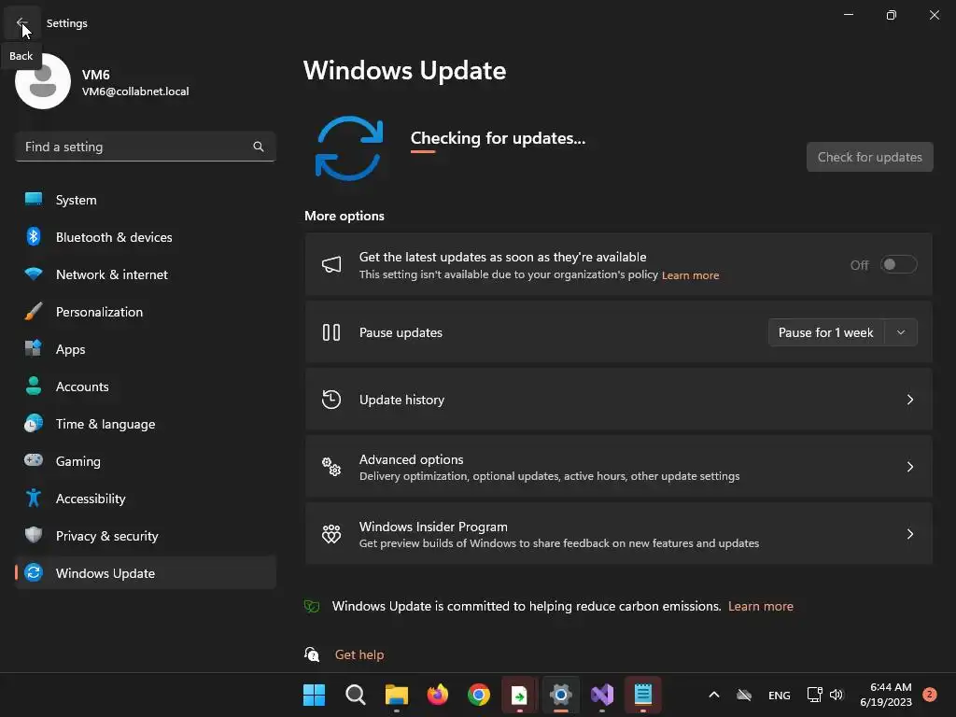Click the Network Wi-Fi icon in sidebar

(x=34, y=274)
